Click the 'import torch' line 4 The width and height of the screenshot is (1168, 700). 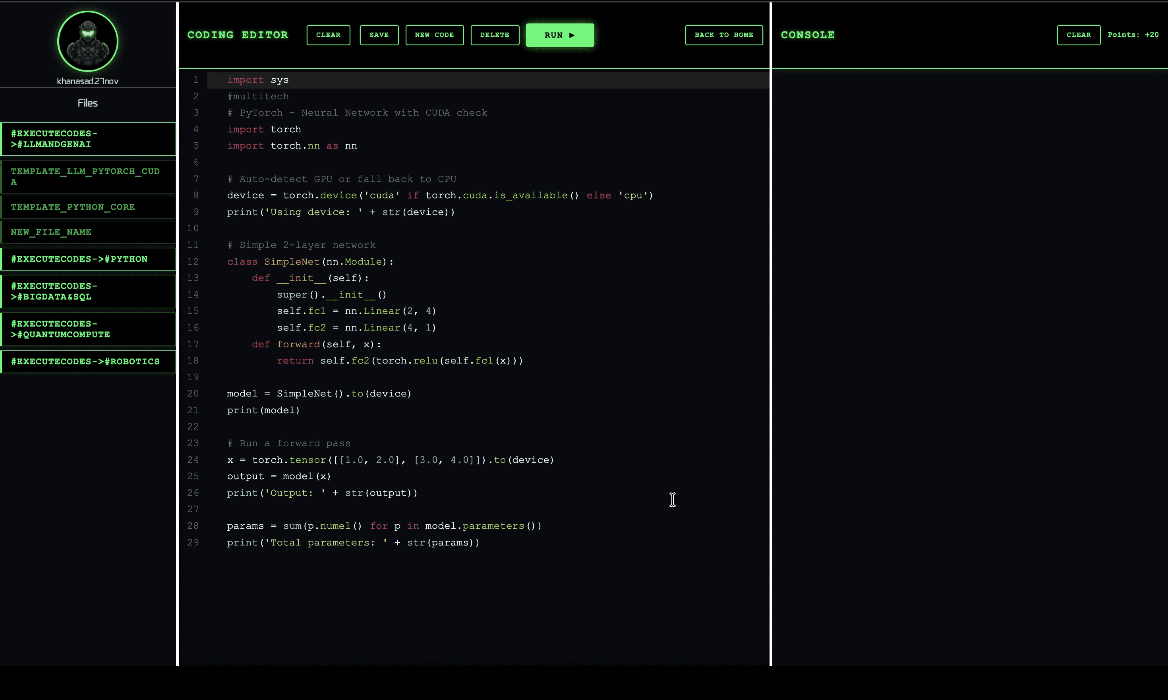pos(264,129)
